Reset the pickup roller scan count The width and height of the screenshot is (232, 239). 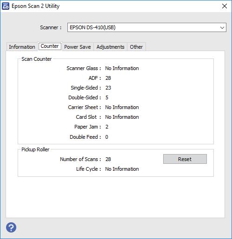point(185,159)
